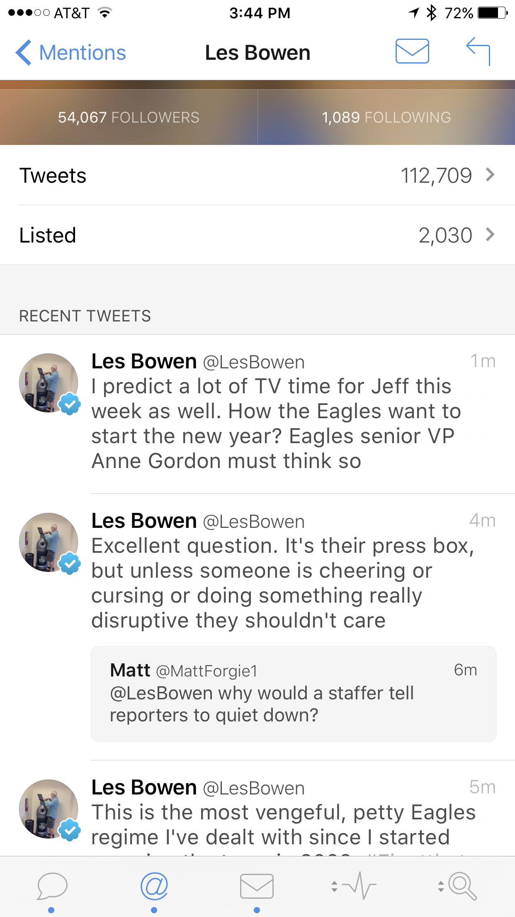
Task: Open the messages envelope tab at bottom
Action: click(x=257, y=886)
